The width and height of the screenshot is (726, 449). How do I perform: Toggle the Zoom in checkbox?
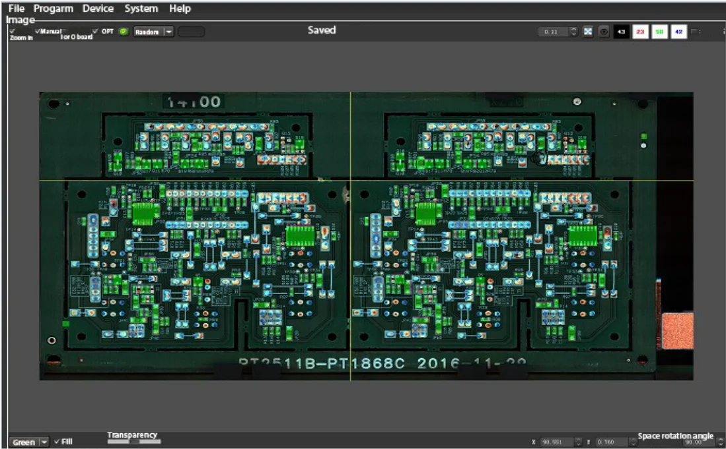pos(13,31)
